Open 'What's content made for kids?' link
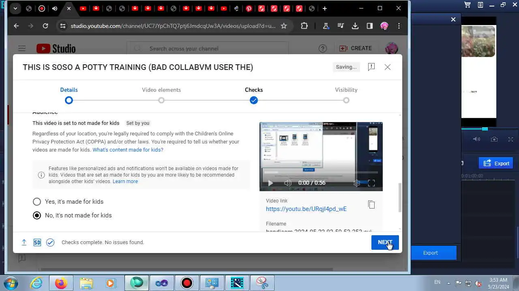This screenshot has height=291, width=519. click(x=128, y=150)
